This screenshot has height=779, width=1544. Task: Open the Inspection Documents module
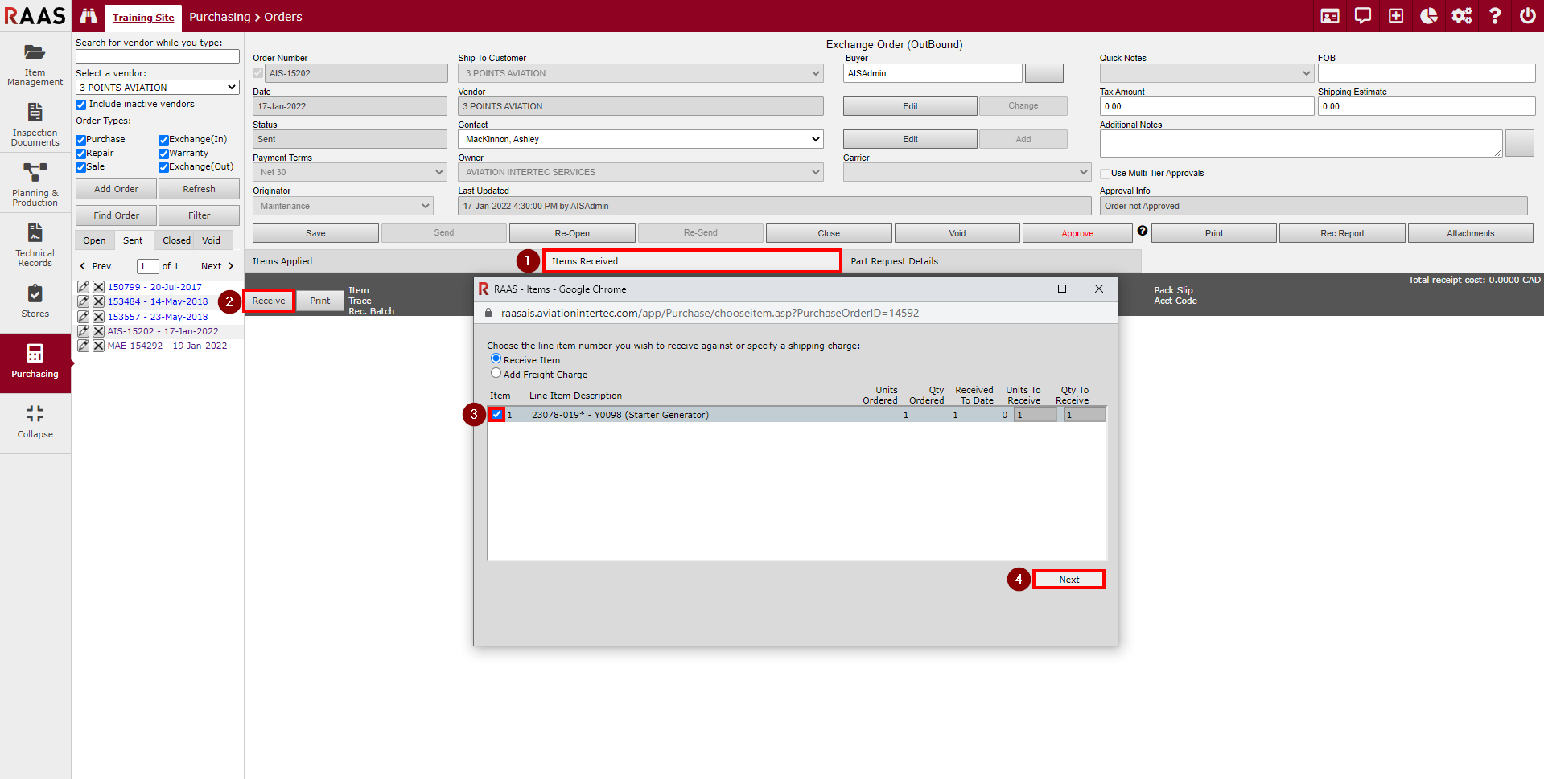[35, 124]
